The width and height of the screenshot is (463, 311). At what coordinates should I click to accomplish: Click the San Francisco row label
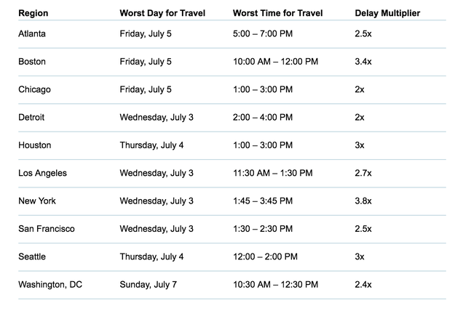click(47, 229)
